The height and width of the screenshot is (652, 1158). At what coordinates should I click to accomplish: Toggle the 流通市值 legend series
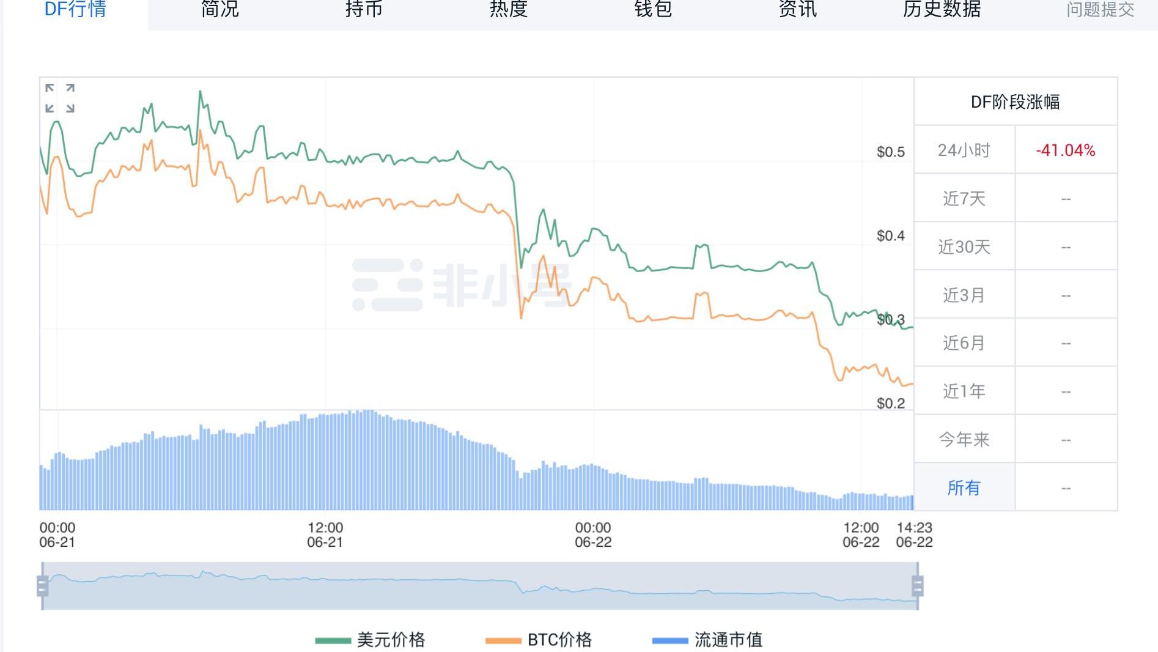(x=707, y=640)
